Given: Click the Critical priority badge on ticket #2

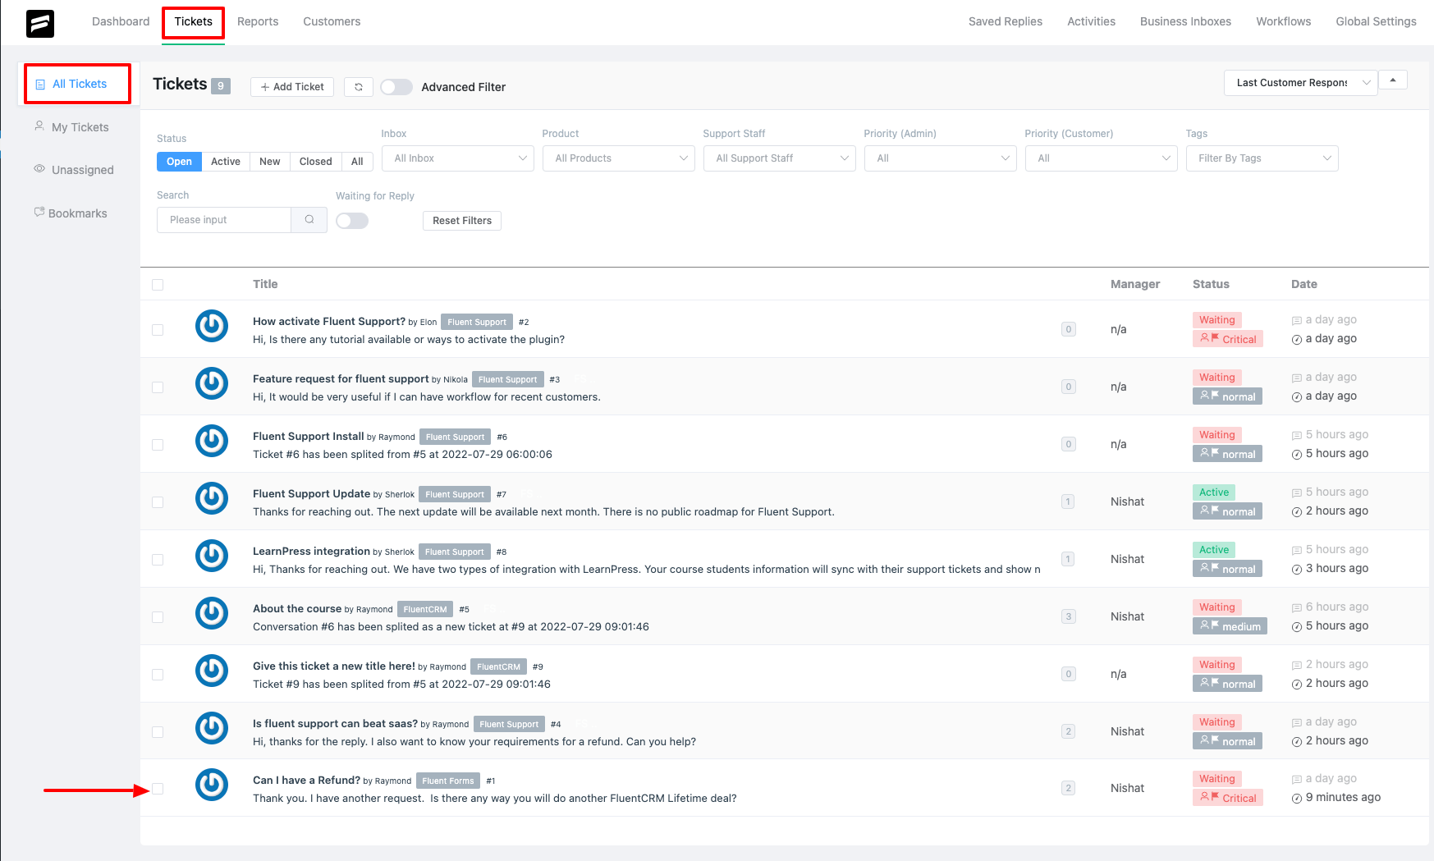Looking at the screenshot, I should [1228, 339].
